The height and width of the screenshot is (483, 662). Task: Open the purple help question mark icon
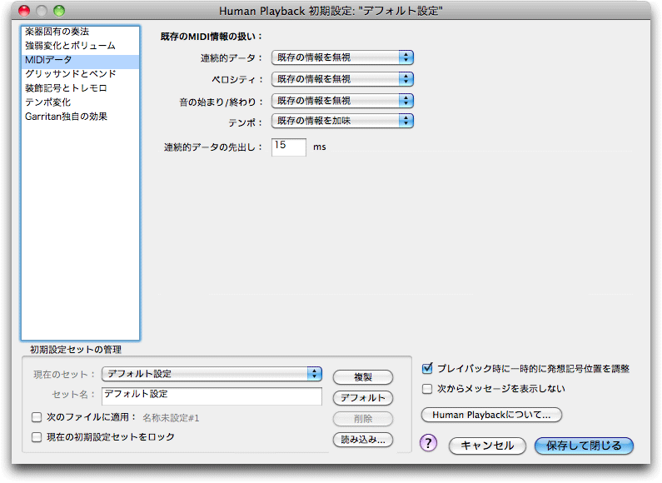[428, 443]
